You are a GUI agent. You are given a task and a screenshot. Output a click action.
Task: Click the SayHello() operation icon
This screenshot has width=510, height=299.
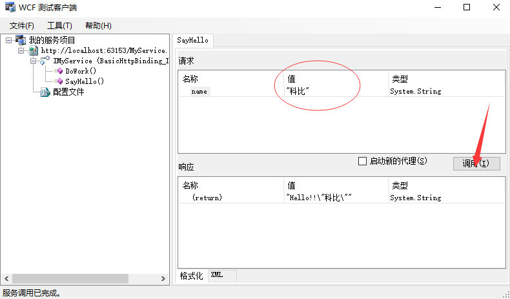point(59,81)
